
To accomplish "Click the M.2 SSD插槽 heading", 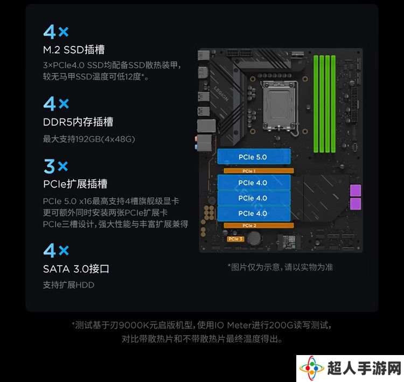I will (x=74, y=50).
